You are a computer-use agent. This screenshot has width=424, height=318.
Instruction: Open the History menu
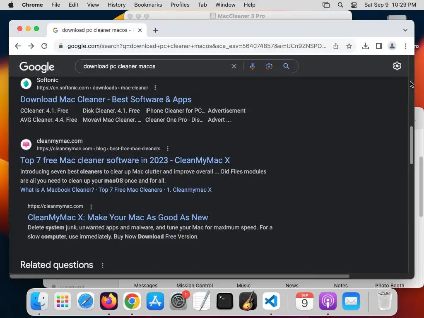(116, 5)
